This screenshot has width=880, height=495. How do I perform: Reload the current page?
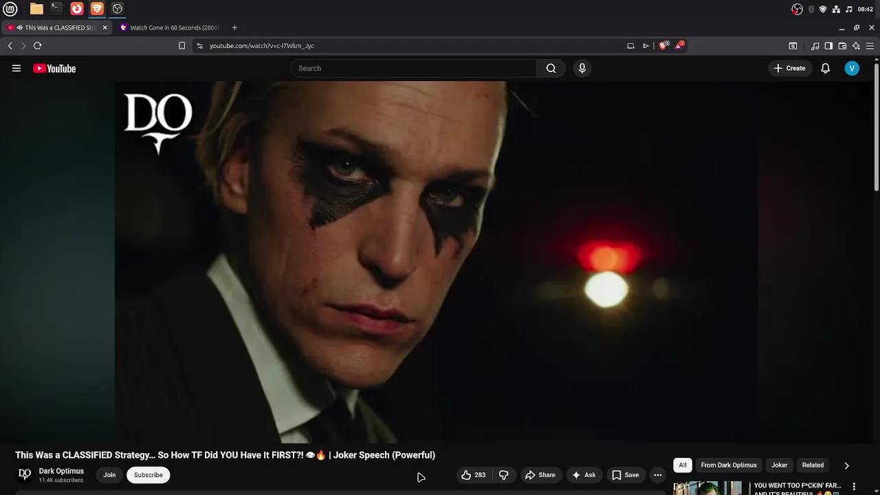coord(37,45)
